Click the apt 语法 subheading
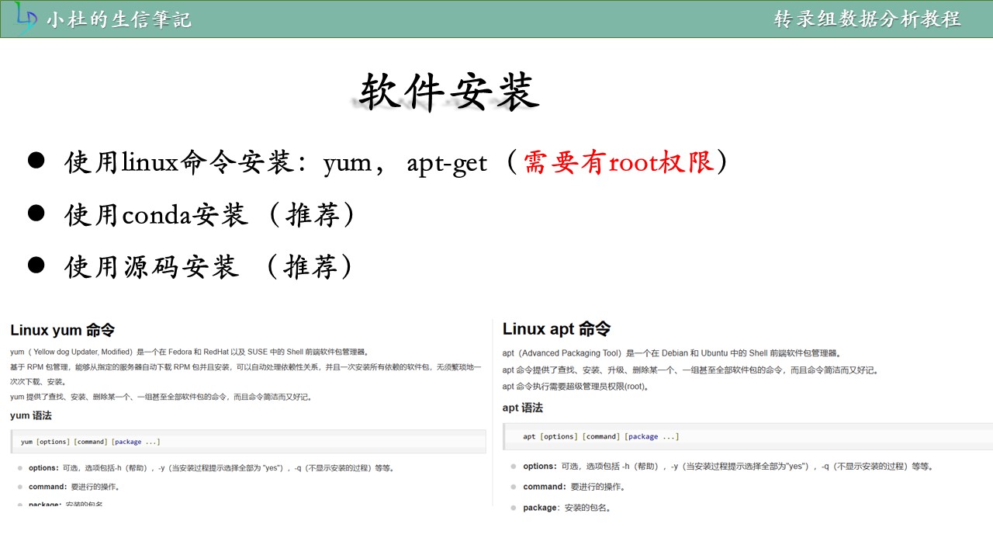 (x=523, y=408)
